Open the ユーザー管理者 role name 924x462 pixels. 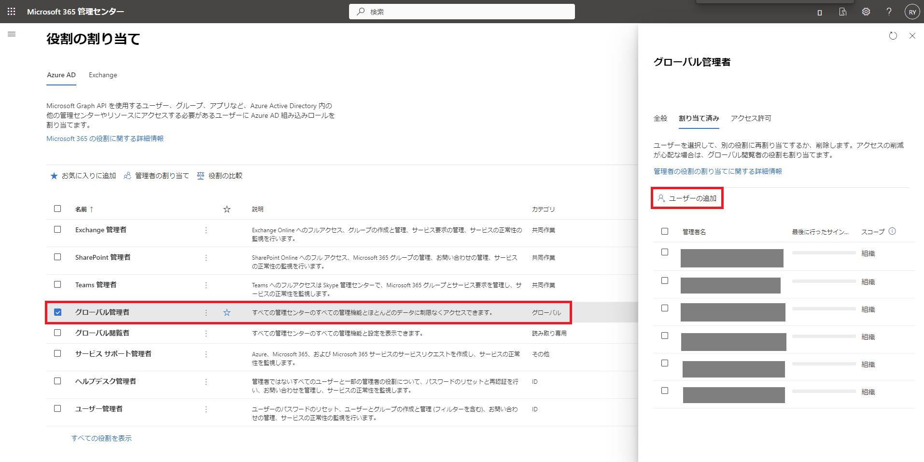[99, 409]
